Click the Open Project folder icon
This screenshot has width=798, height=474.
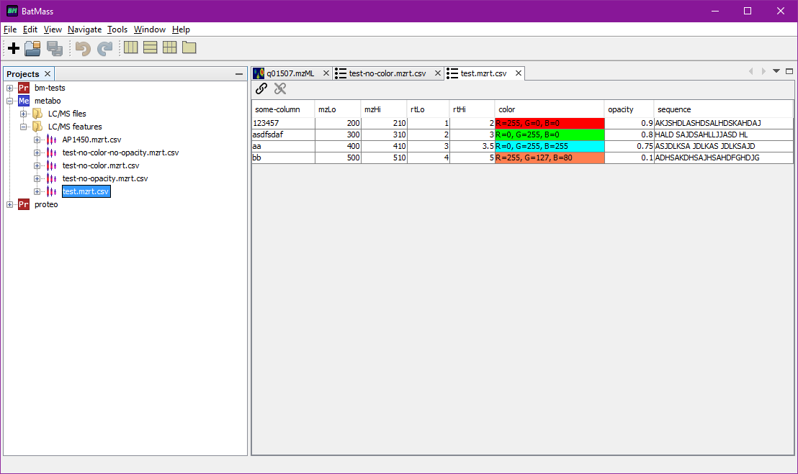point(32,48)
